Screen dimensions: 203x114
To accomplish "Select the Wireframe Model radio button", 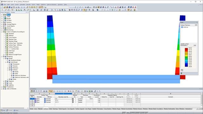I will [x=8, y=60].
